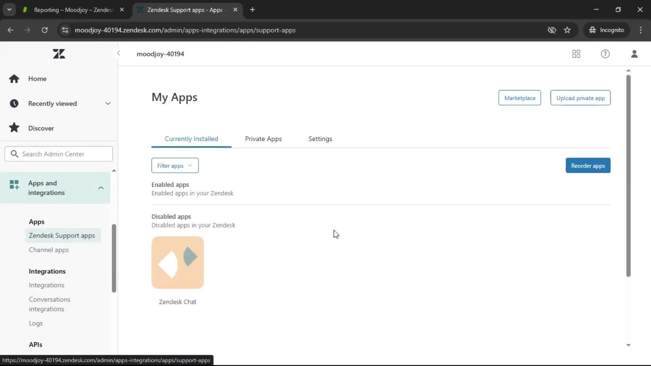
Task: Click the Integrations bold section heading
Action: (47, 271)
